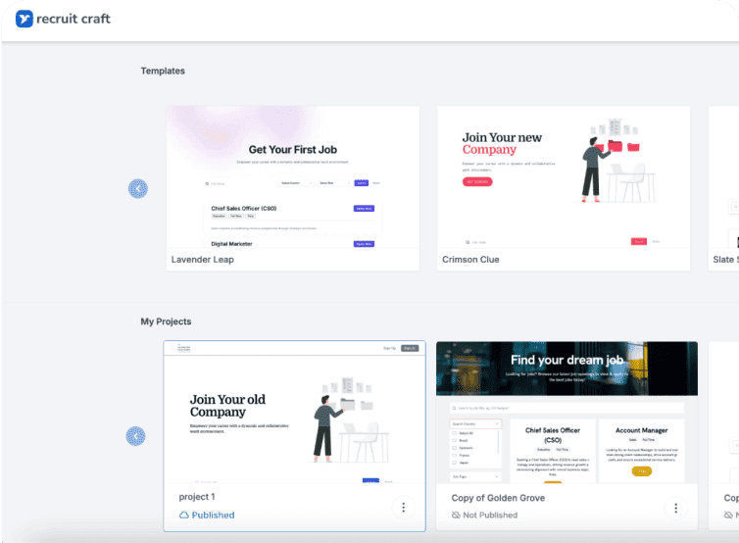Click the Recruit Craft logo icon
This screenshot has height=543, width=739.
point(25,19)
